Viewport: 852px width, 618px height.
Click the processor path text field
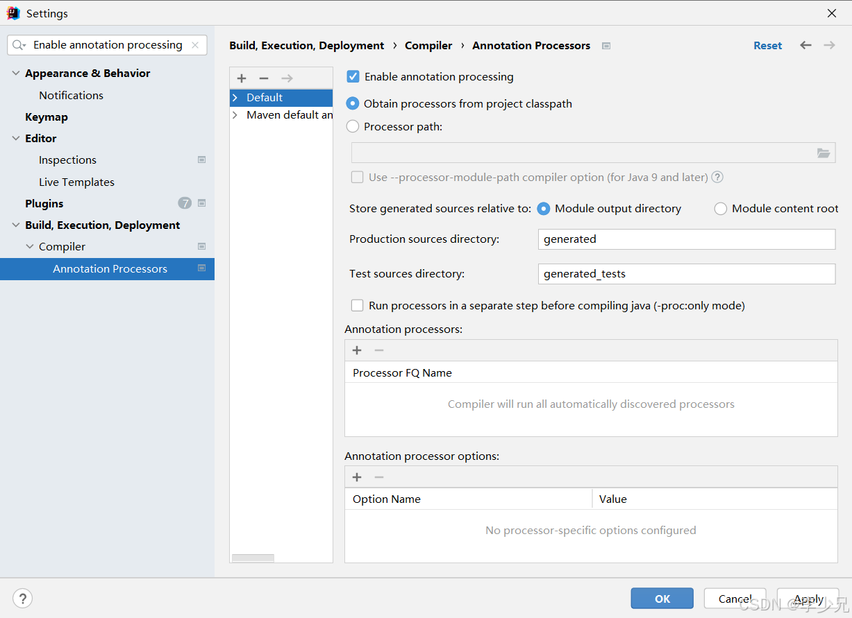(583, 153)
